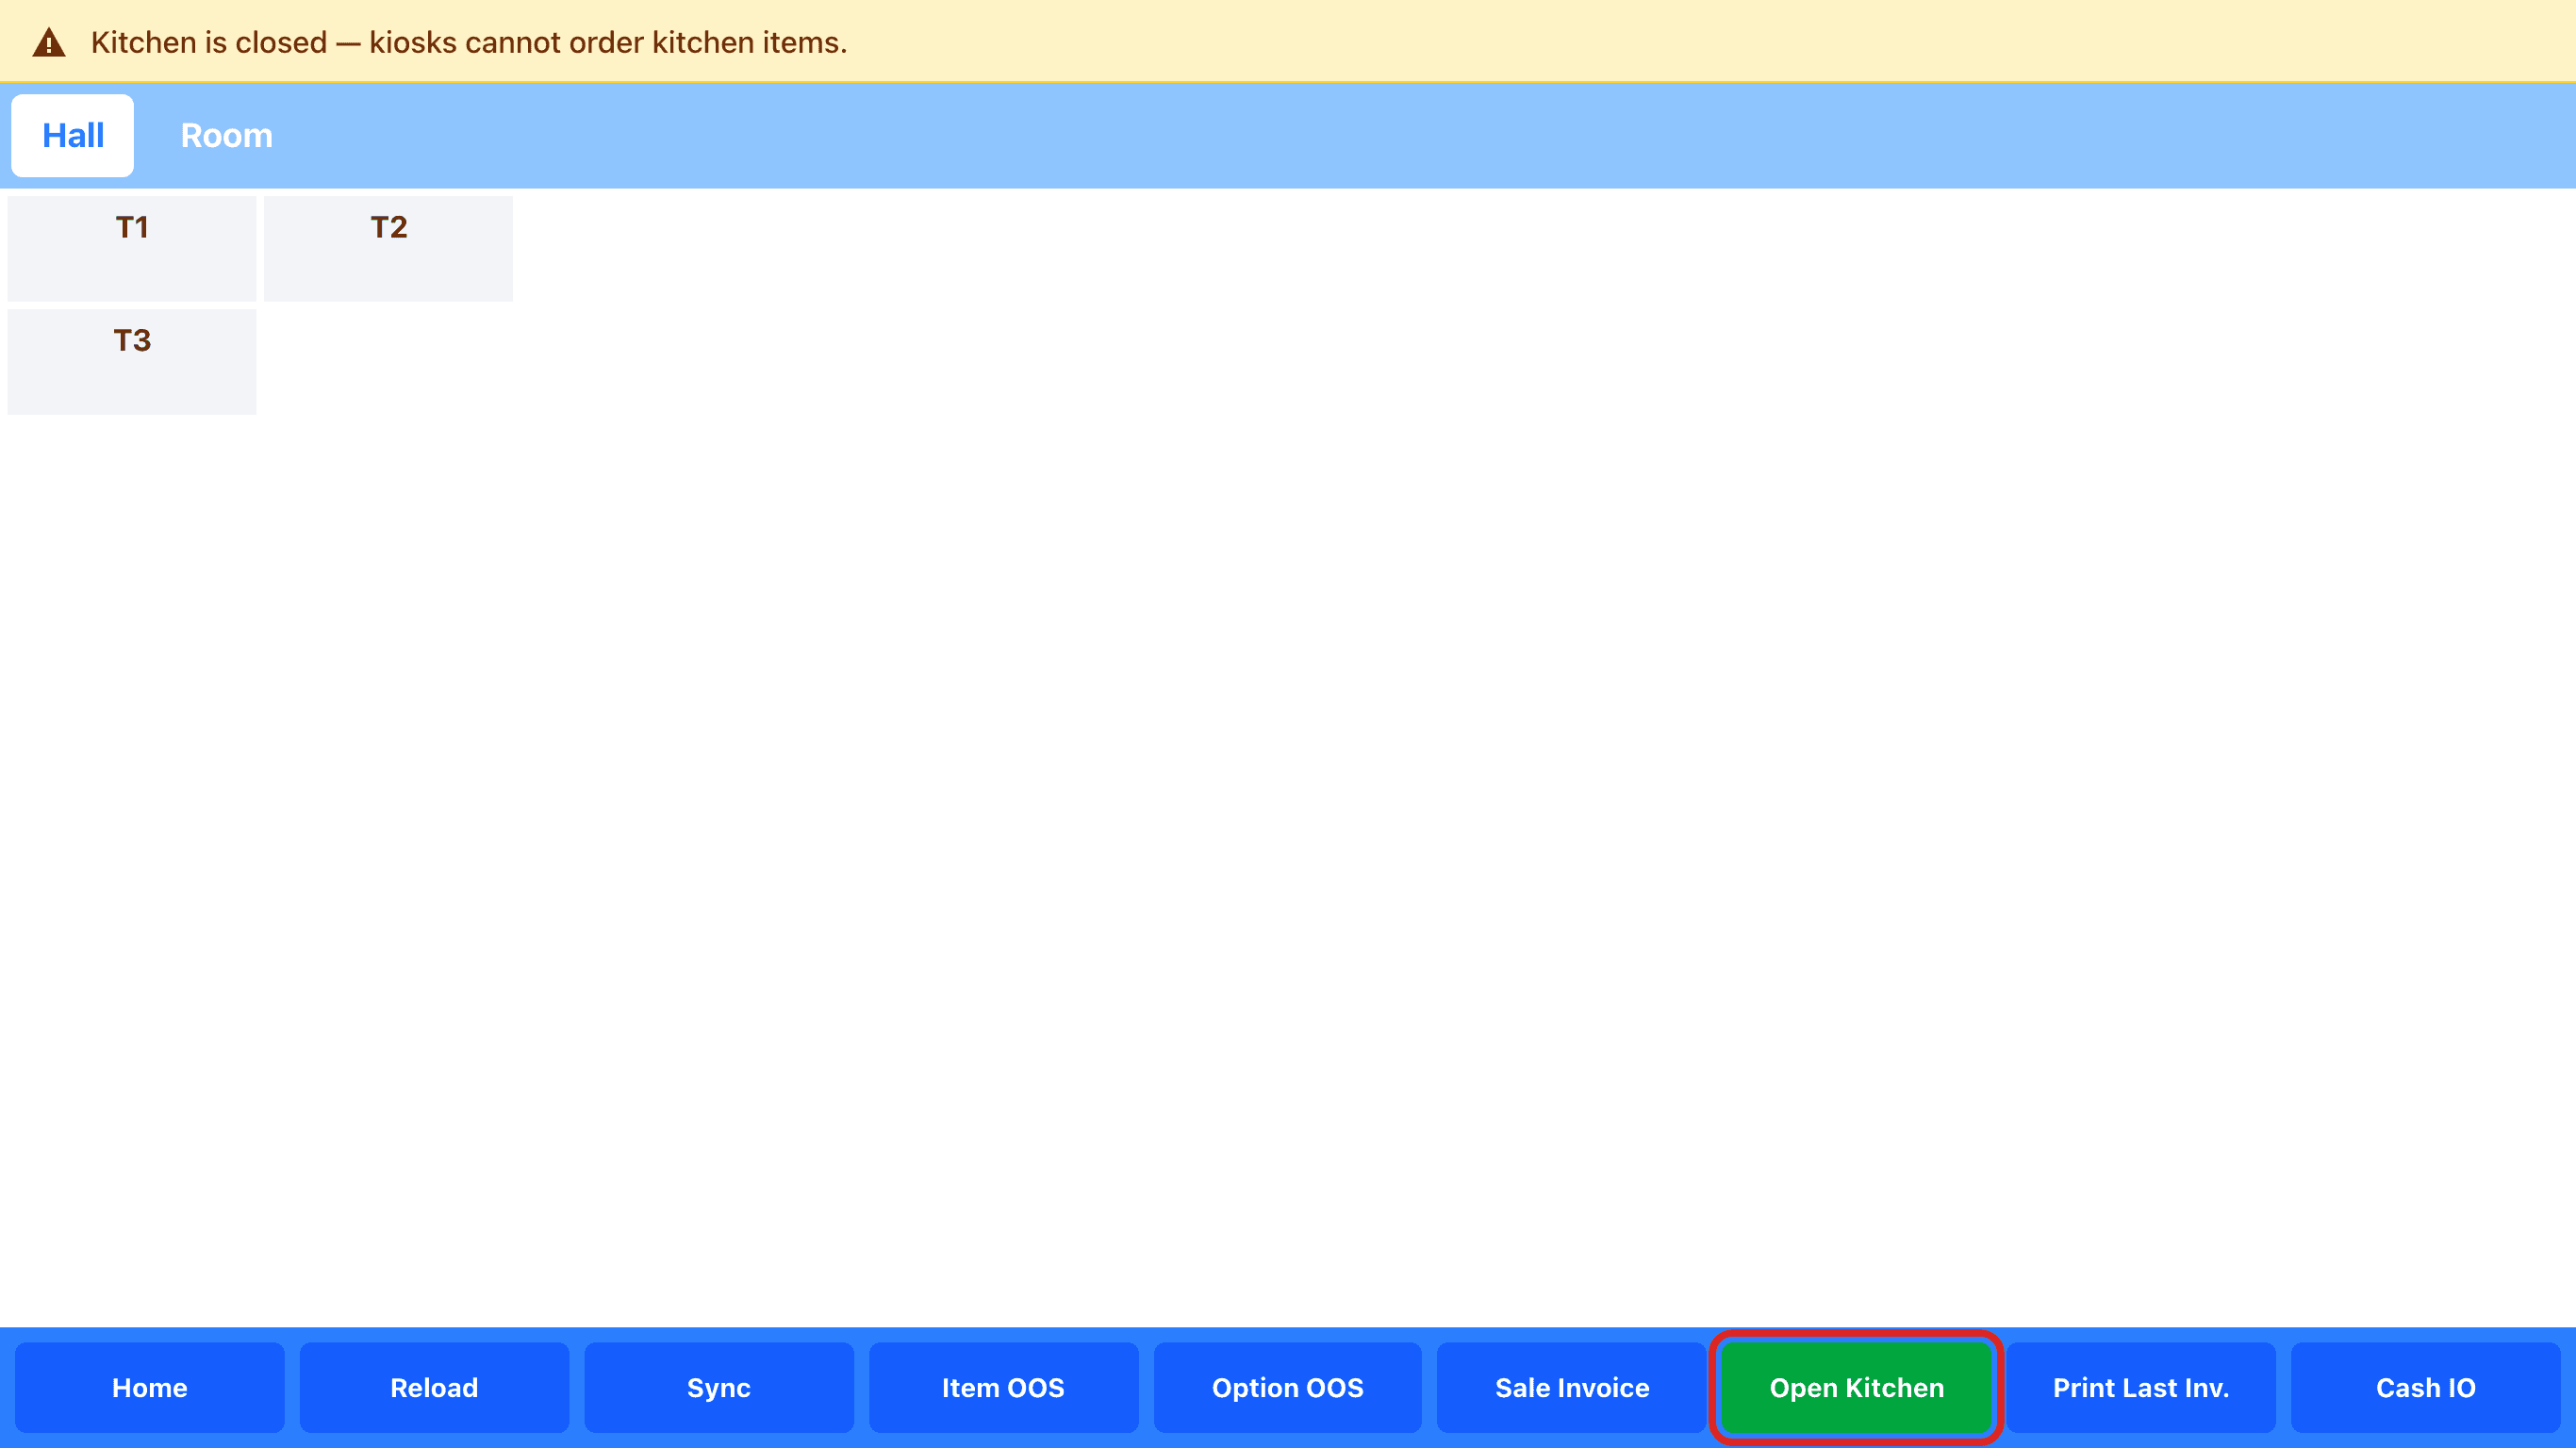Open Sale Invoice
This screenshot has width=2576, height=1448.
1572,1387
